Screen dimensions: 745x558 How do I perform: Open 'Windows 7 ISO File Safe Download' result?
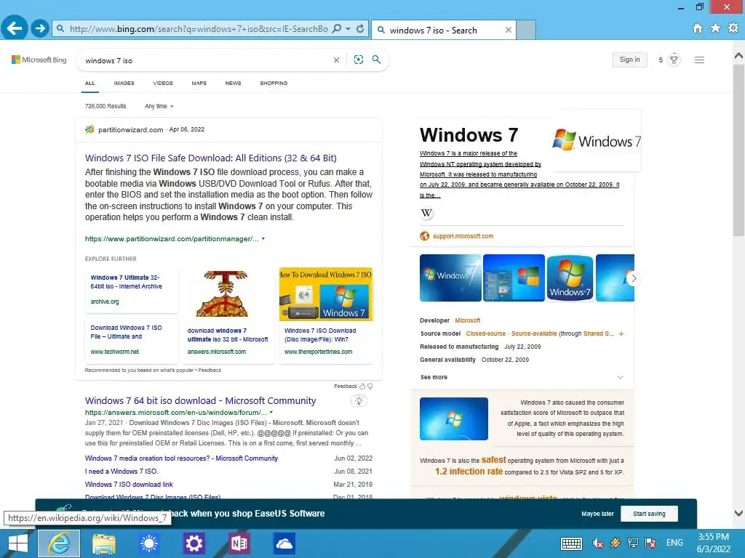coord(210,158)
